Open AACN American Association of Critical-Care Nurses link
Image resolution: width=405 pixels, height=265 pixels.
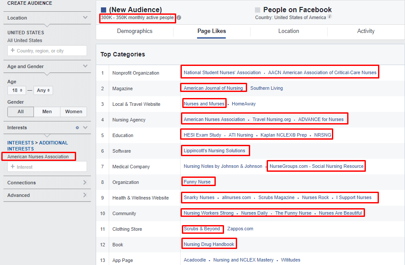point(322,72)
